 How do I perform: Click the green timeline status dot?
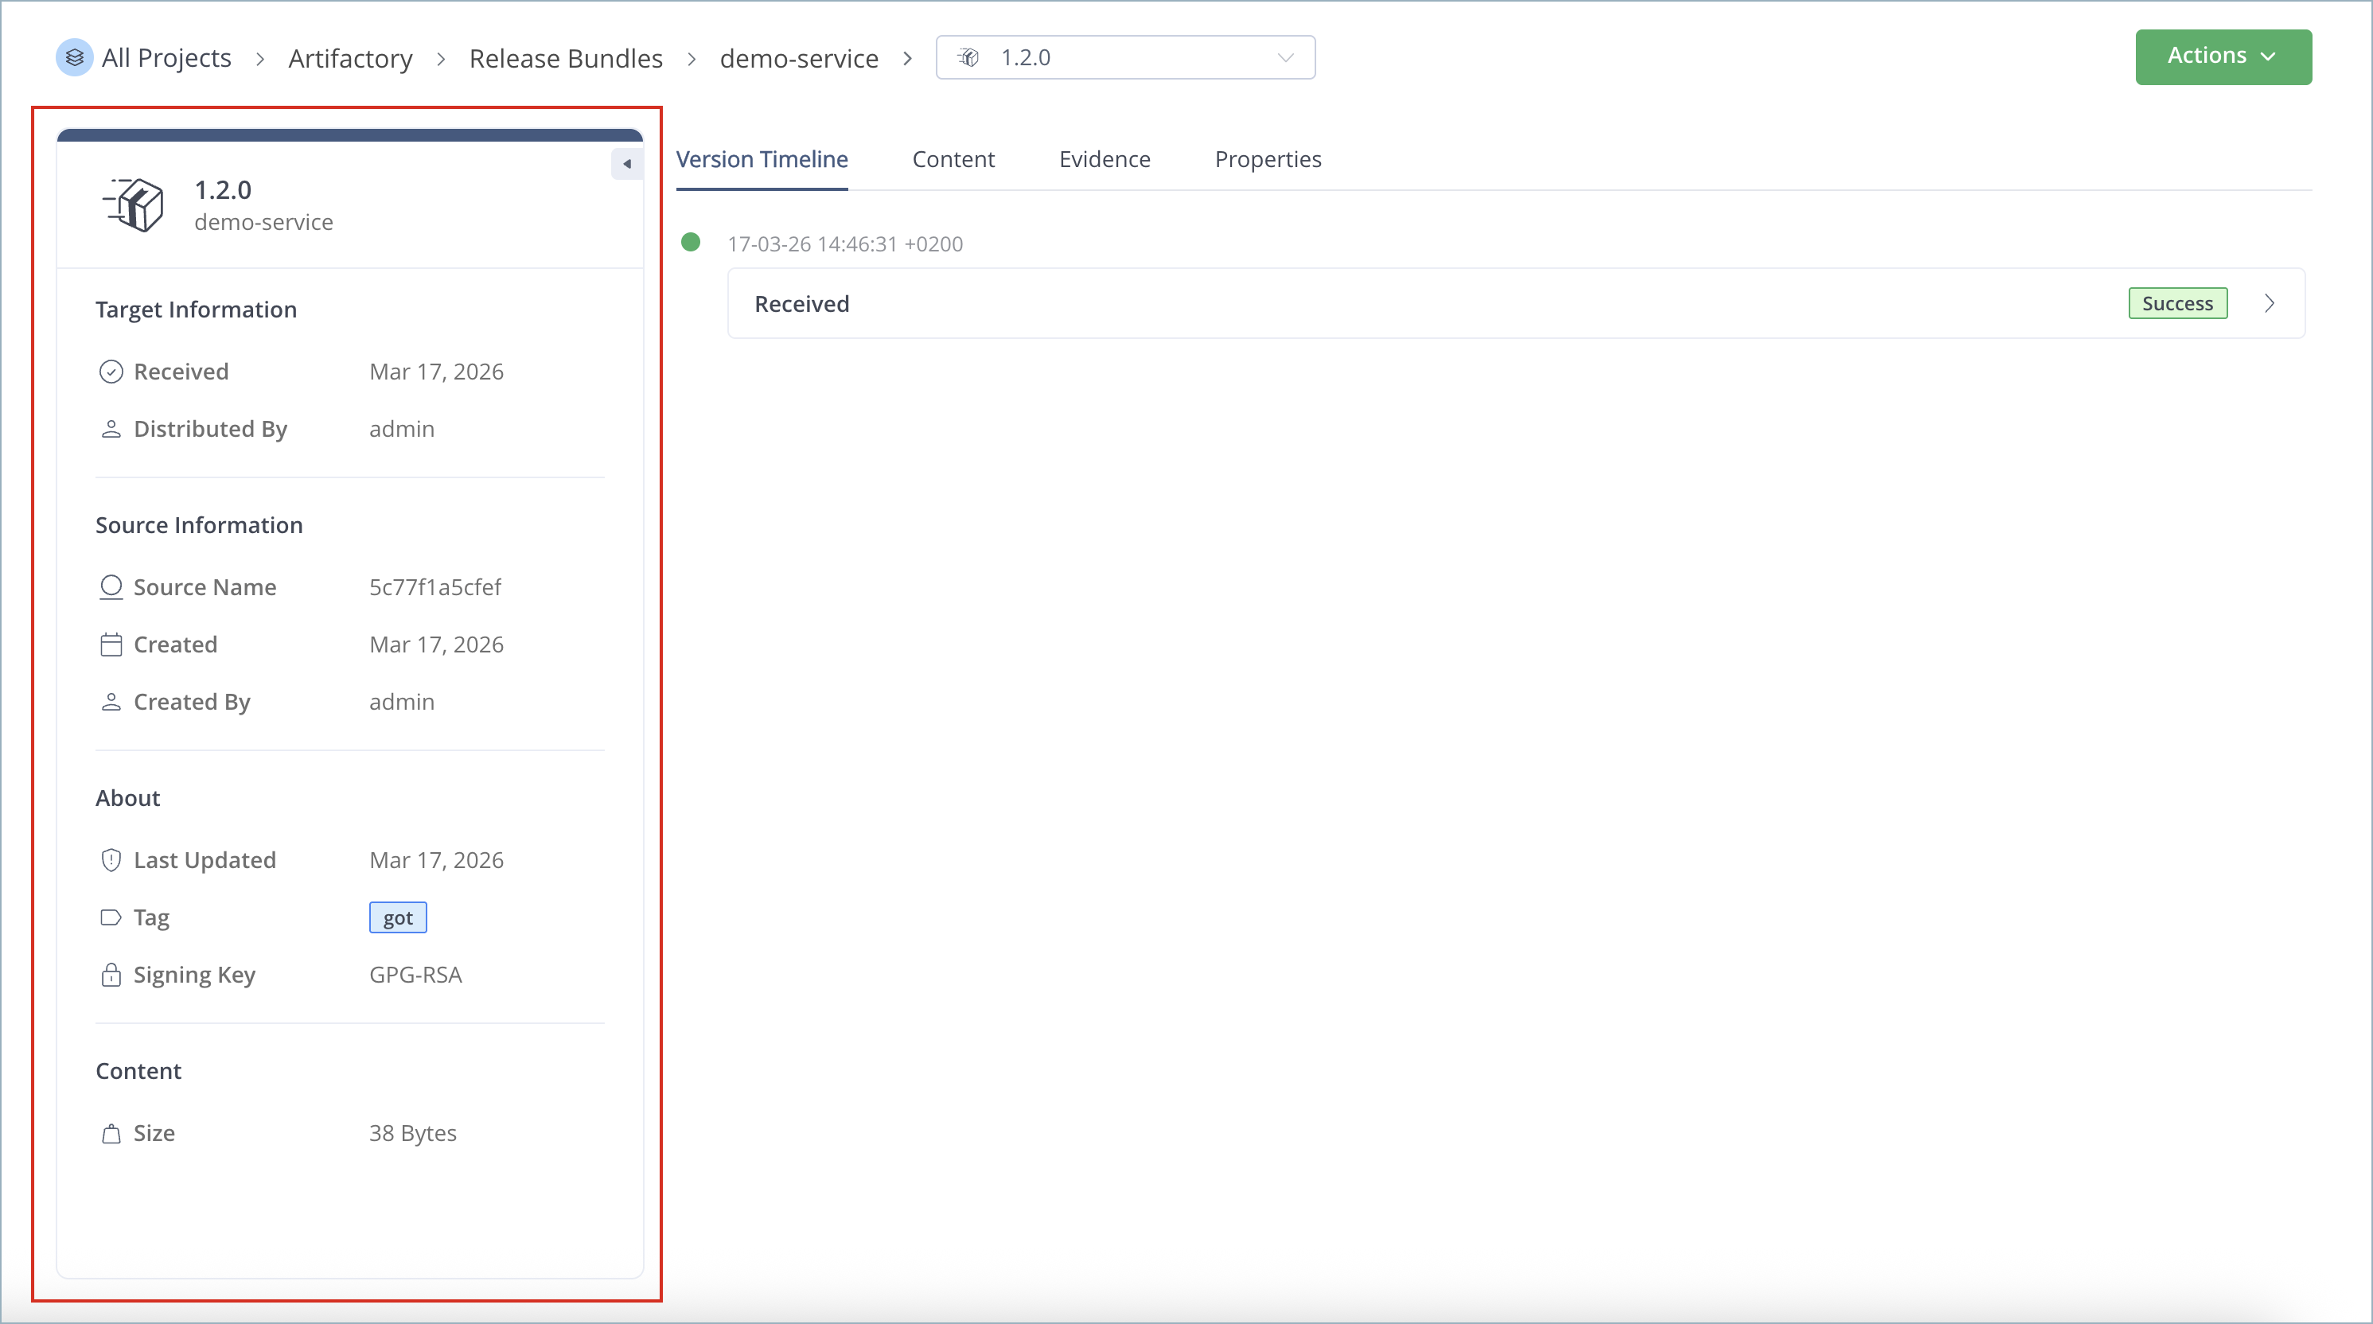click(x=690, y=243)
